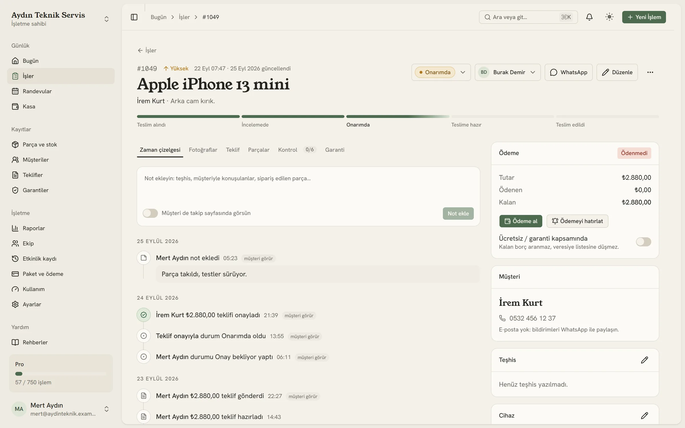The image size is (685, 428).
Task: Switch to the Teklif tab
Action: (233, 150)
